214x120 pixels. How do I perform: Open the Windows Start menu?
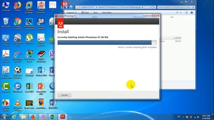4,117
